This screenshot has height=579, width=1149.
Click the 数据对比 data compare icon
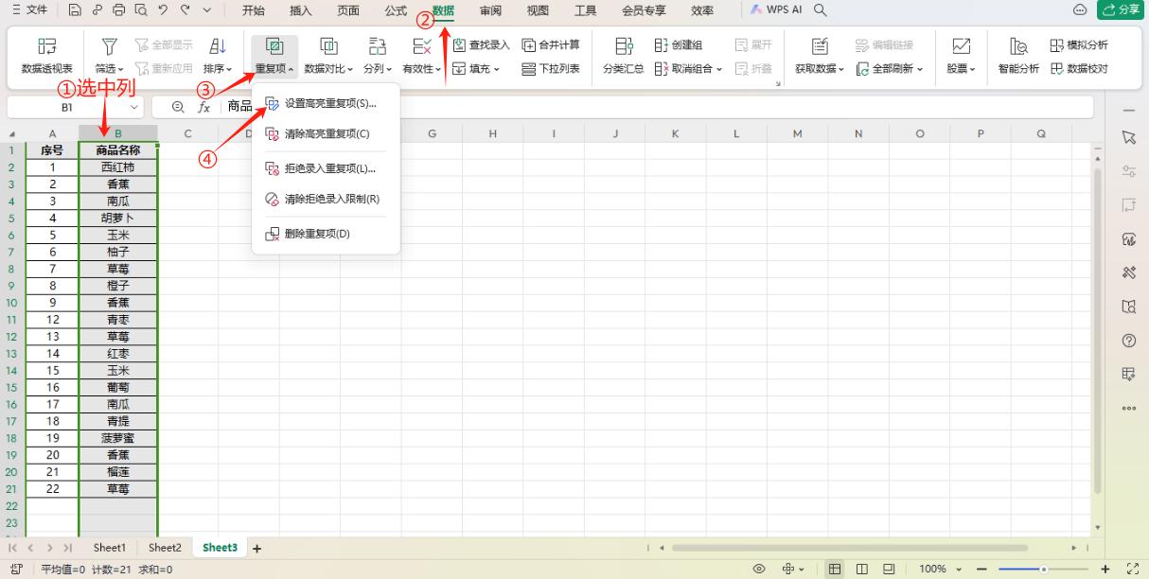click(x=328, y=45)
